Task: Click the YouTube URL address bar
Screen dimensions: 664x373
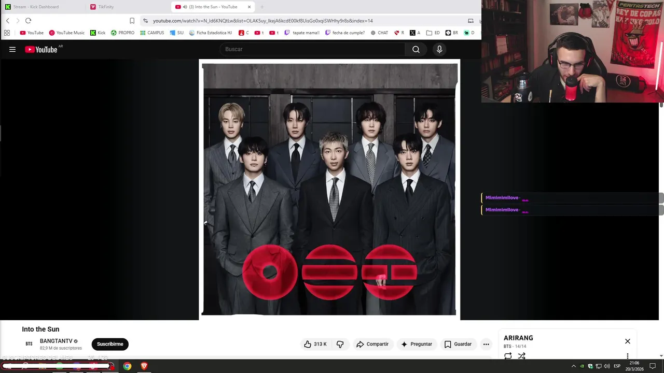Action: pos(262,21)
